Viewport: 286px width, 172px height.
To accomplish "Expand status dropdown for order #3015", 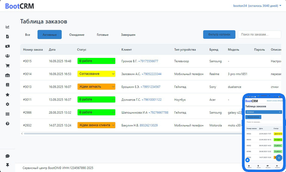I will (x=96, y=61).
